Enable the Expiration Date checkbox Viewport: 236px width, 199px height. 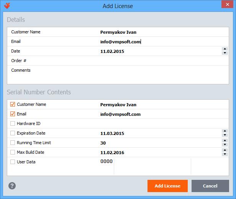13,133
